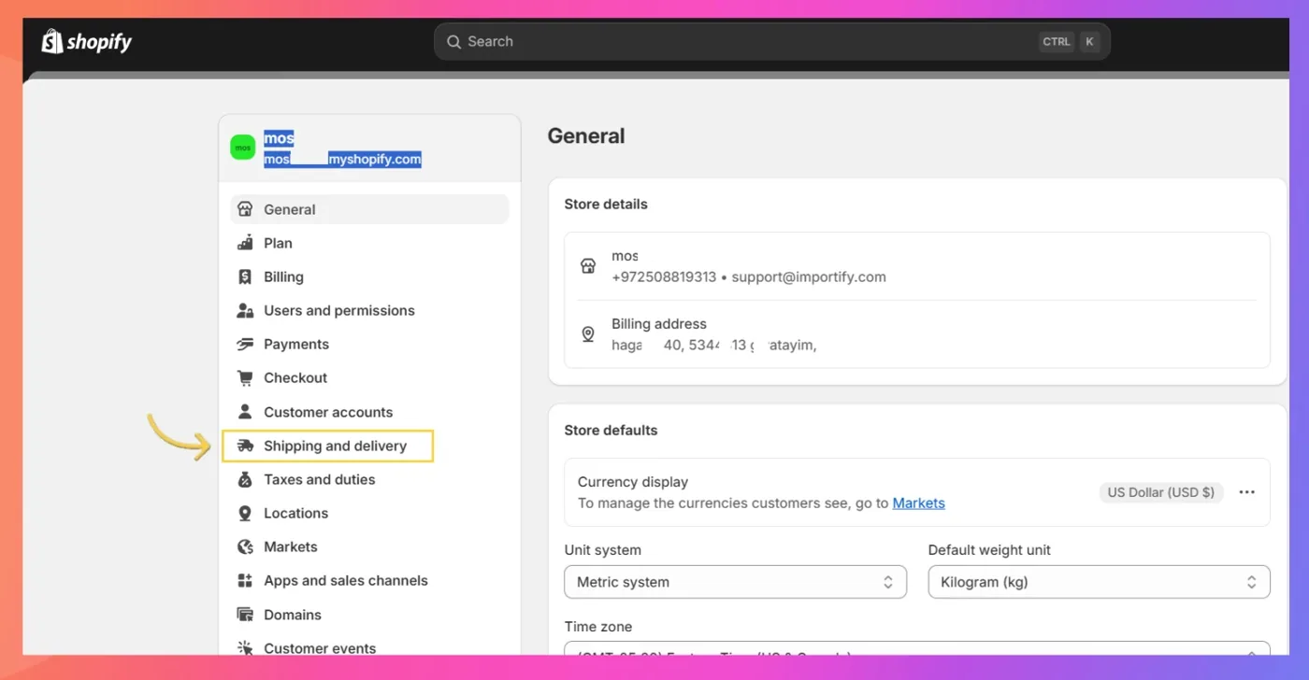Viewport: 1309px width, 680px height.
Task: Click the Markets hyperlink in Currency display
Action: (918, 503)
